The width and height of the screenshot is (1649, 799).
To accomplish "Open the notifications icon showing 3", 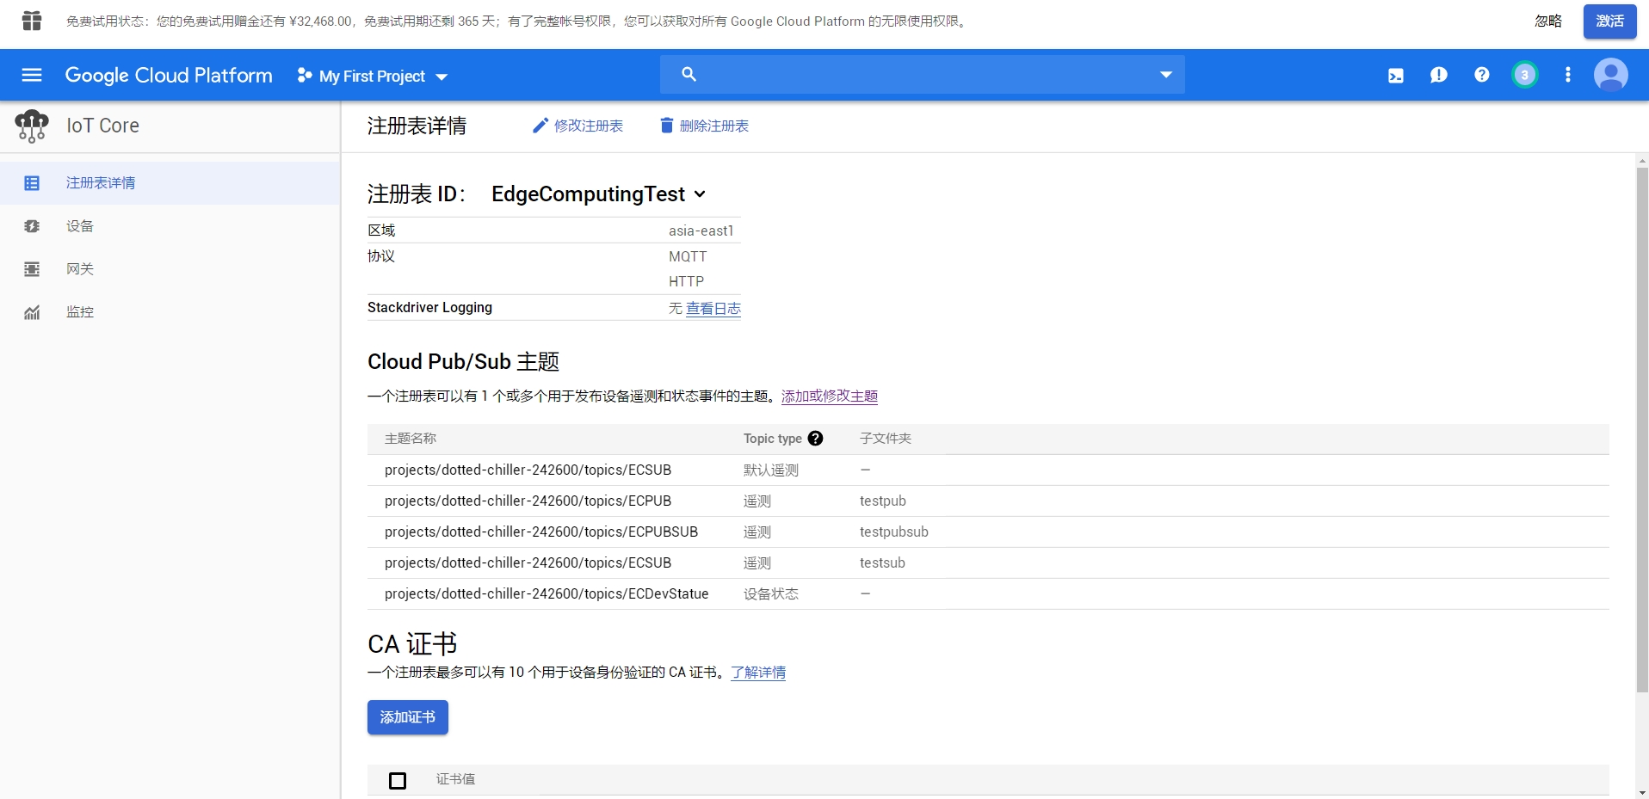I will click(1524, 75).
